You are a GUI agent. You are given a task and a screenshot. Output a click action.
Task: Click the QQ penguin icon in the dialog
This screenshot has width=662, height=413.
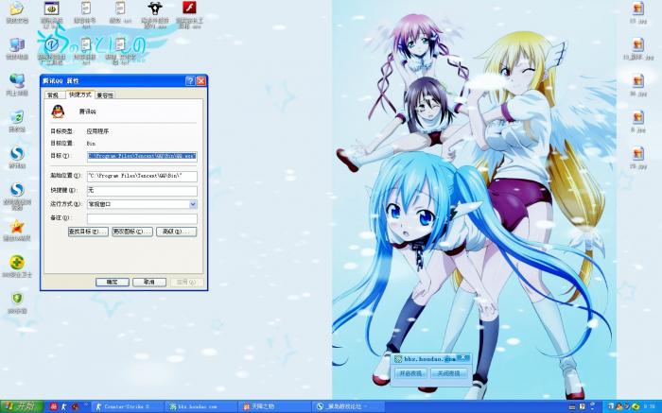[58, 112]
